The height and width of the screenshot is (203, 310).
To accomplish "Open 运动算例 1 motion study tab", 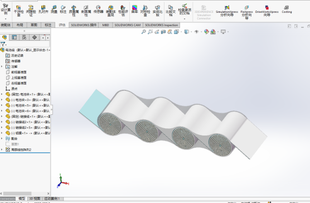I will [52, 199].
